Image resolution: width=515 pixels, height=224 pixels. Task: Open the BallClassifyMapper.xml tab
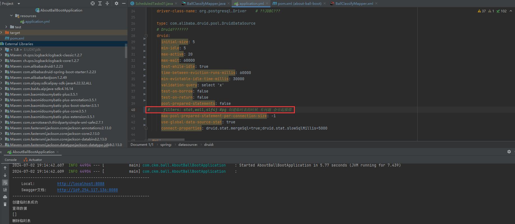pyautogui.click(x=354, y=4)
